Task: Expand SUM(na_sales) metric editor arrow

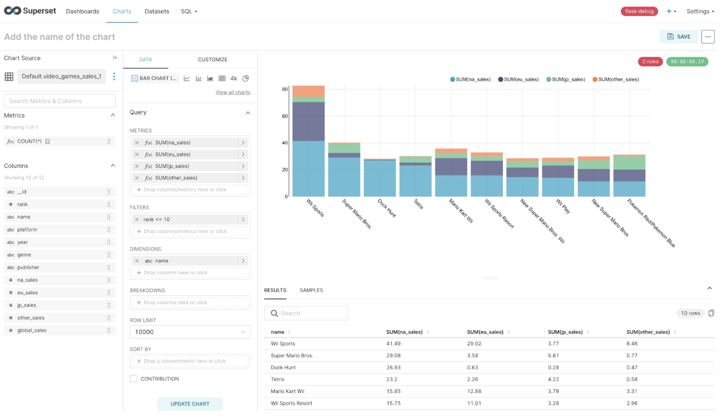Action: [243, 143]
